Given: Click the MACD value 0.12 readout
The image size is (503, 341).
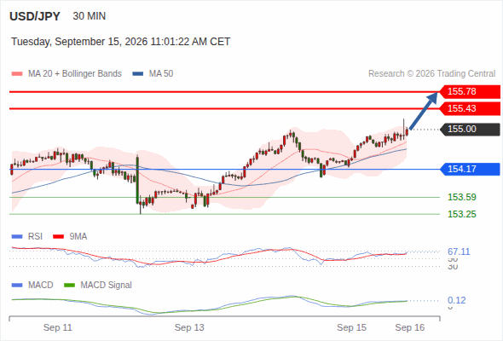Looking at the screenshot, I should (456, 300).
